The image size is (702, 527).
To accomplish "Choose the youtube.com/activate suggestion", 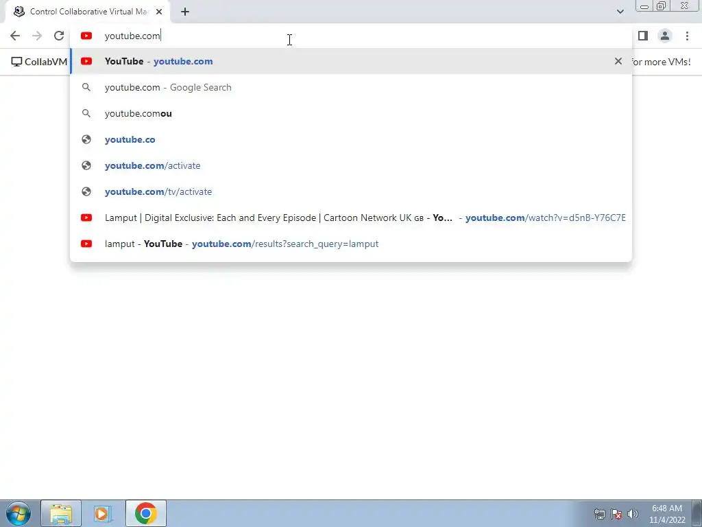I will (351, 165).
